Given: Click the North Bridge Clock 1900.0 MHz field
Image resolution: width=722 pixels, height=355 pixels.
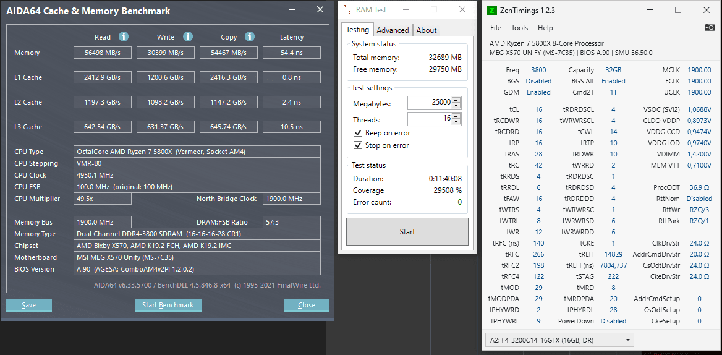Looking at the screenshot, I should (292, 199).
